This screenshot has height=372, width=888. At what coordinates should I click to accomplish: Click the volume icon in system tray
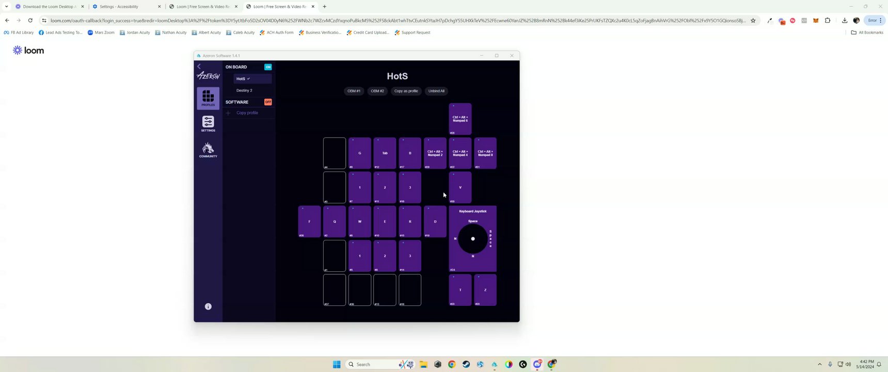(x=848, y=364)
